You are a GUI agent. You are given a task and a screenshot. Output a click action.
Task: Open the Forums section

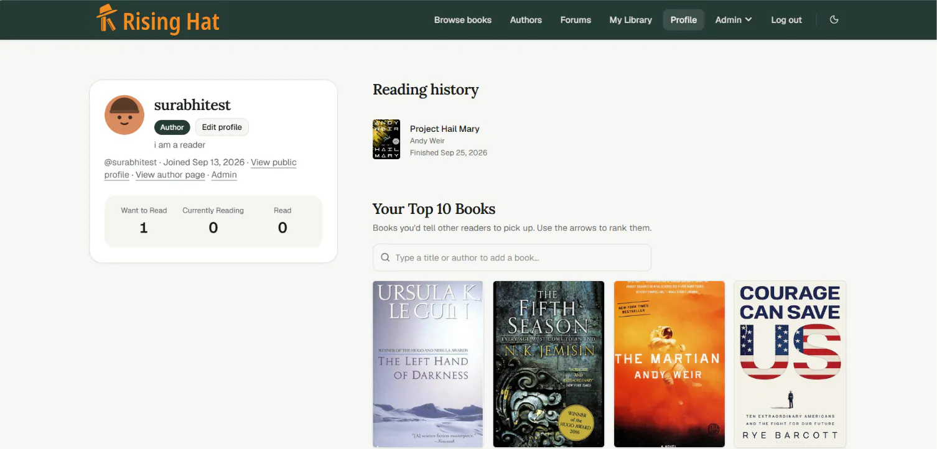(576, 20)
